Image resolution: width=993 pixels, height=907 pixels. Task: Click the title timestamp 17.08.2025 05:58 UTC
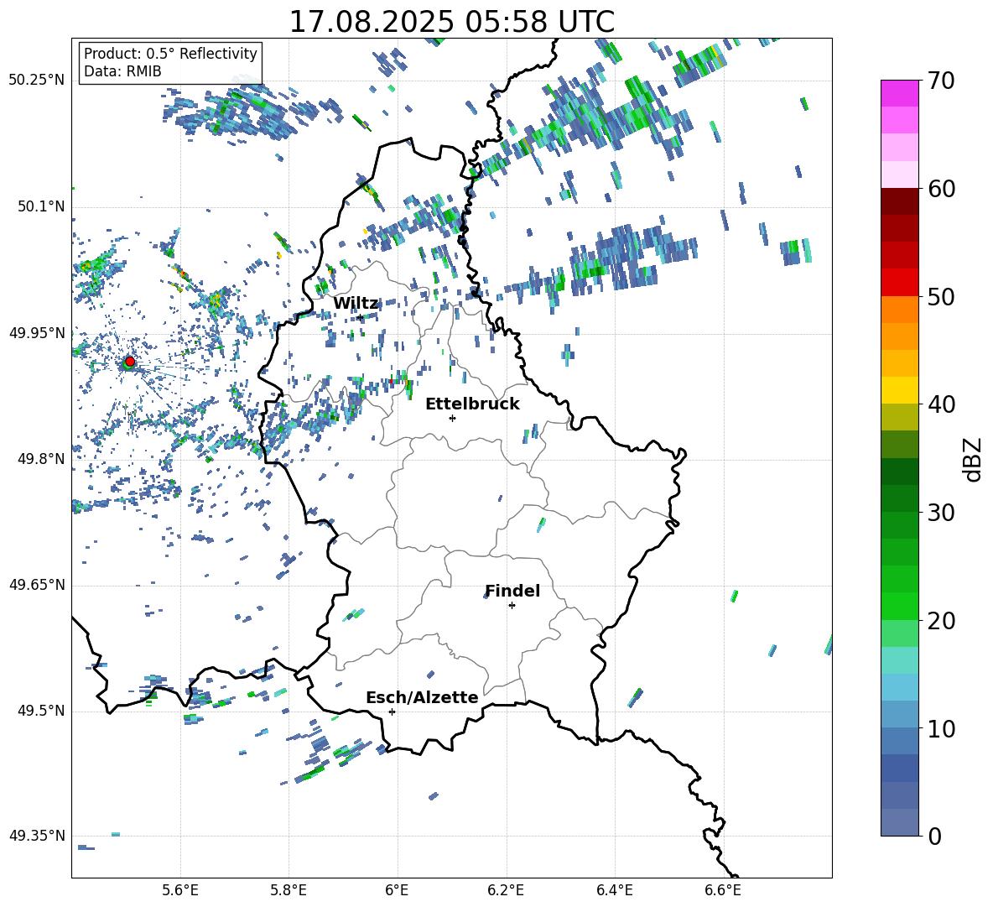451,22
